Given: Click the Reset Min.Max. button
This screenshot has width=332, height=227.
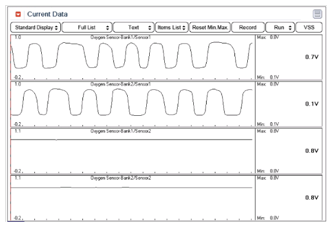Looking at the screenshot, I should [x=210, y=27].
